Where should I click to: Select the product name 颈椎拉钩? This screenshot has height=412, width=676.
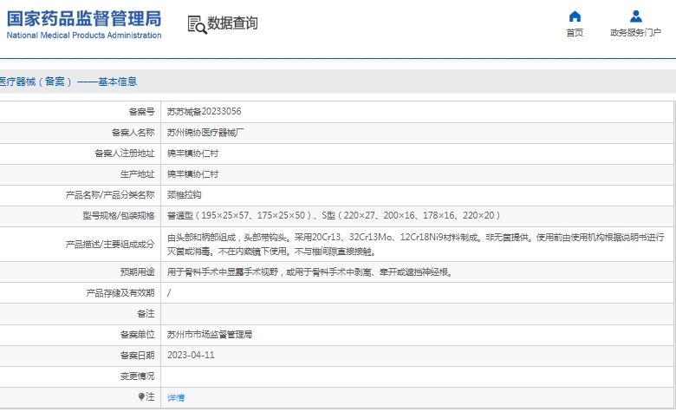pyautogui.click(x=184, y=194)
